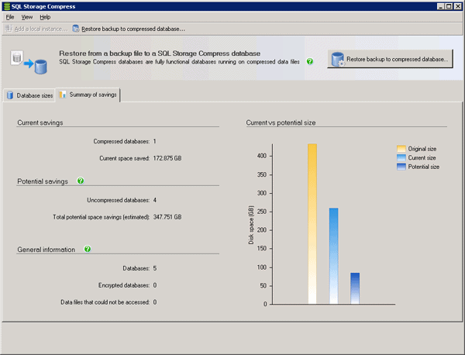Click the Current vs potential size heading
The height and width of the screenshot is (355, 465).
281,122
